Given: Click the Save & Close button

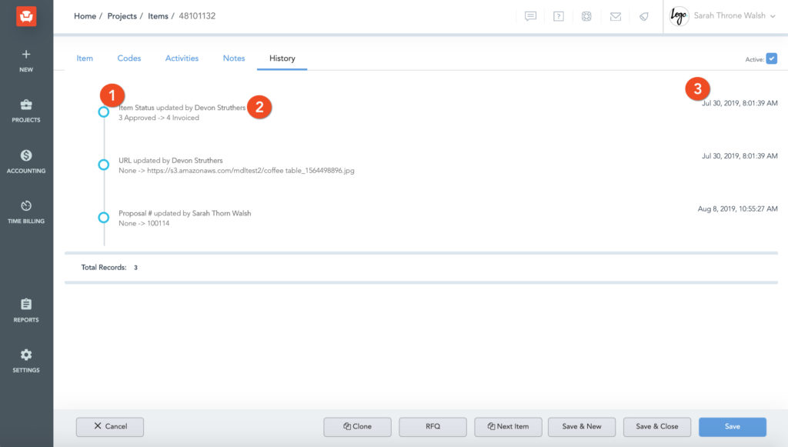Looking at the screenshot, I should tap(656, 426).
